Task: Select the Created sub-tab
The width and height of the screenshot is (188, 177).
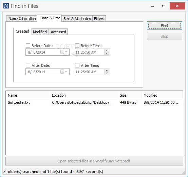Action: [x=22, y=31]
